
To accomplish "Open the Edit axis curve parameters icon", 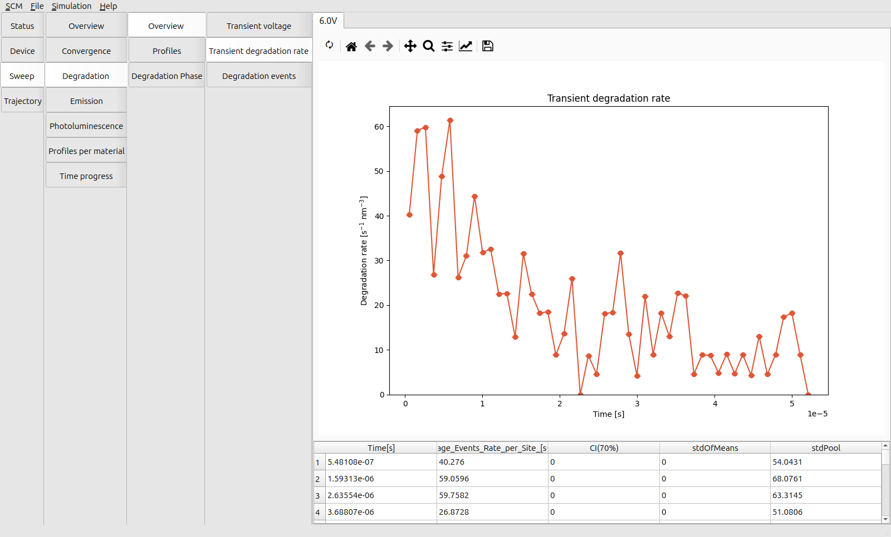I will [x=466, y=46].
